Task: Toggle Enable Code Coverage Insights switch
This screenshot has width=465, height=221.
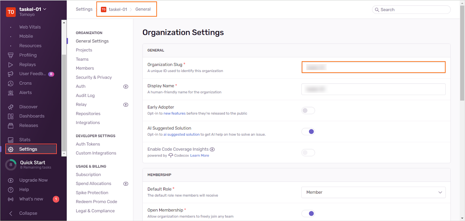Action: (308, 153)
